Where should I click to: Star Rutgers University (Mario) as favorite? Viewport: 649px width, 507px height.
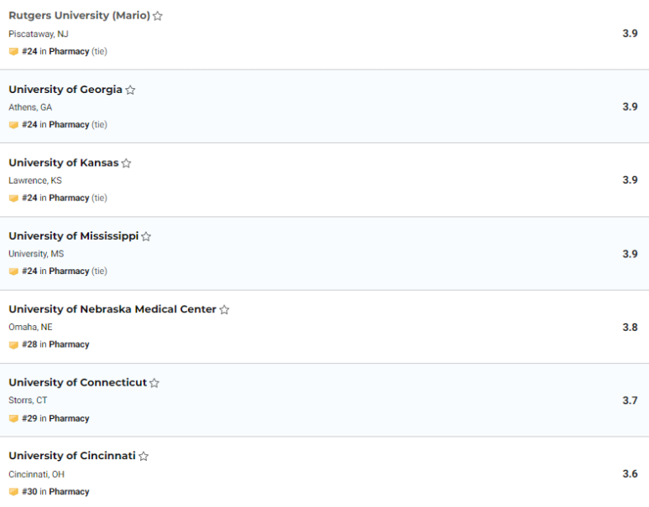point(158,16)
